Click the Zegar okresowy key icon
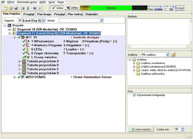The width and height of the screenshot is (193, 139). [27, 53]
